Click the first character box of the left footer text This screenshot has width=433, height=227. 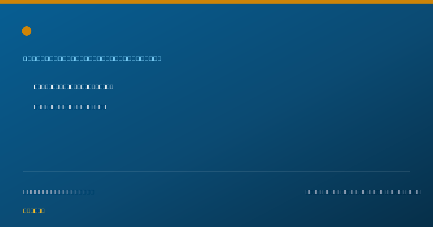(25, 192)
